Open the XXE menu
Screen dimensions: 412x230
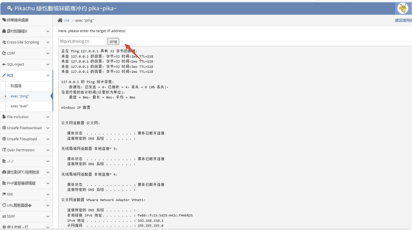(26, 194)
